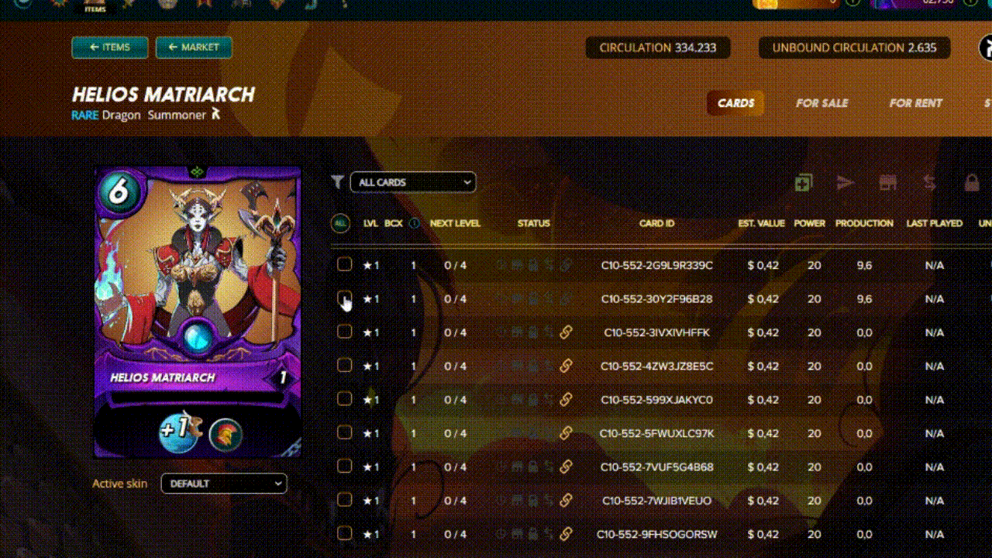
Task: Click link icon for card C10-552-5FWUXLC97K
Action: click(566, 433)
